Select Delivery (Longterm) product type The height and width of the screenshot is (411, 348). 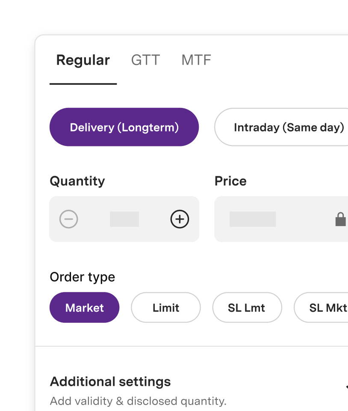pyautogui.click(x=124, y=127)
